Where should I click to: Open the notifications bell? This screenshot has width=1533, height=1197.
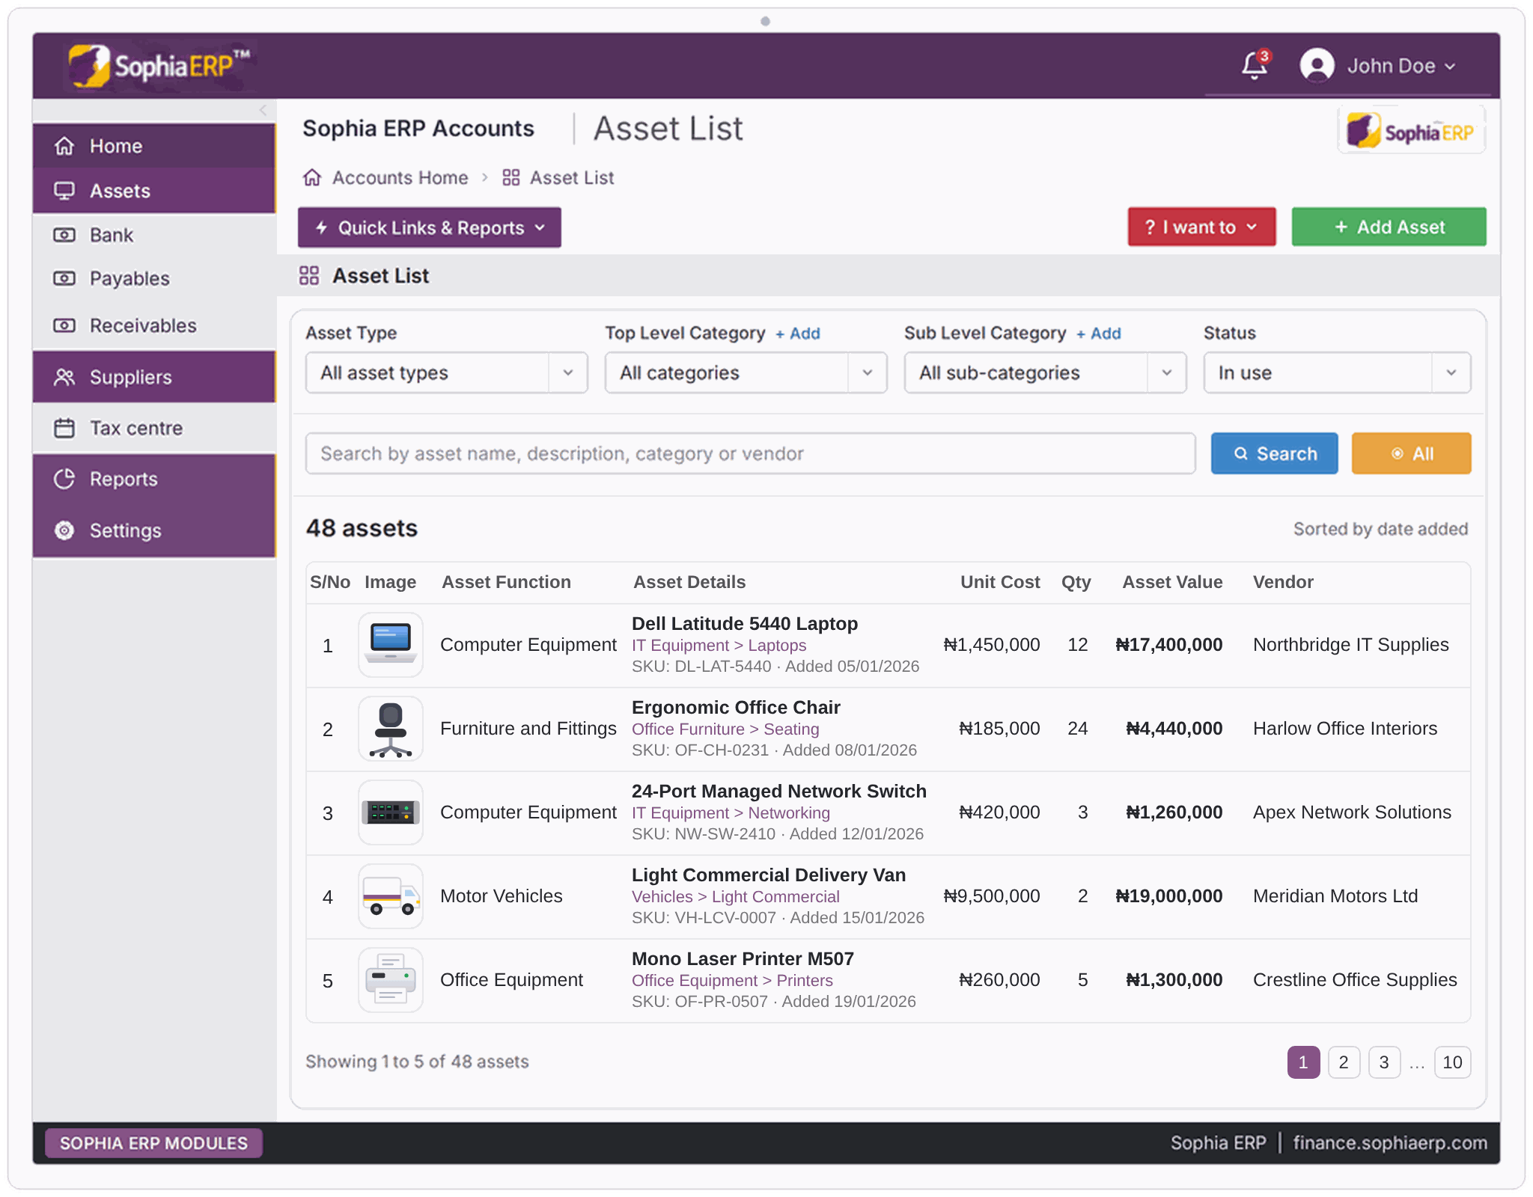click(x=1255, y=66)
